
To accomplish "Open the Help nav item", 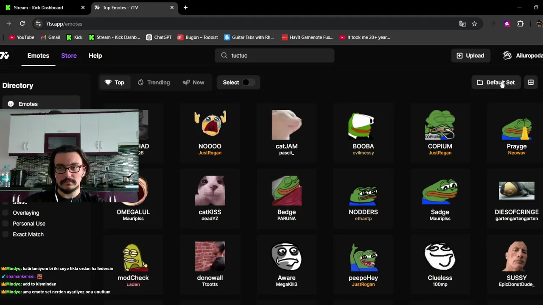I will (95, 55).
